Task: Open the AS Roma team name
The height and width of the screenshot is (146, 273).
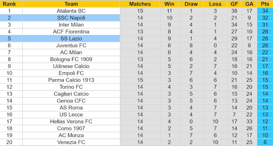Action: [71, 108]
